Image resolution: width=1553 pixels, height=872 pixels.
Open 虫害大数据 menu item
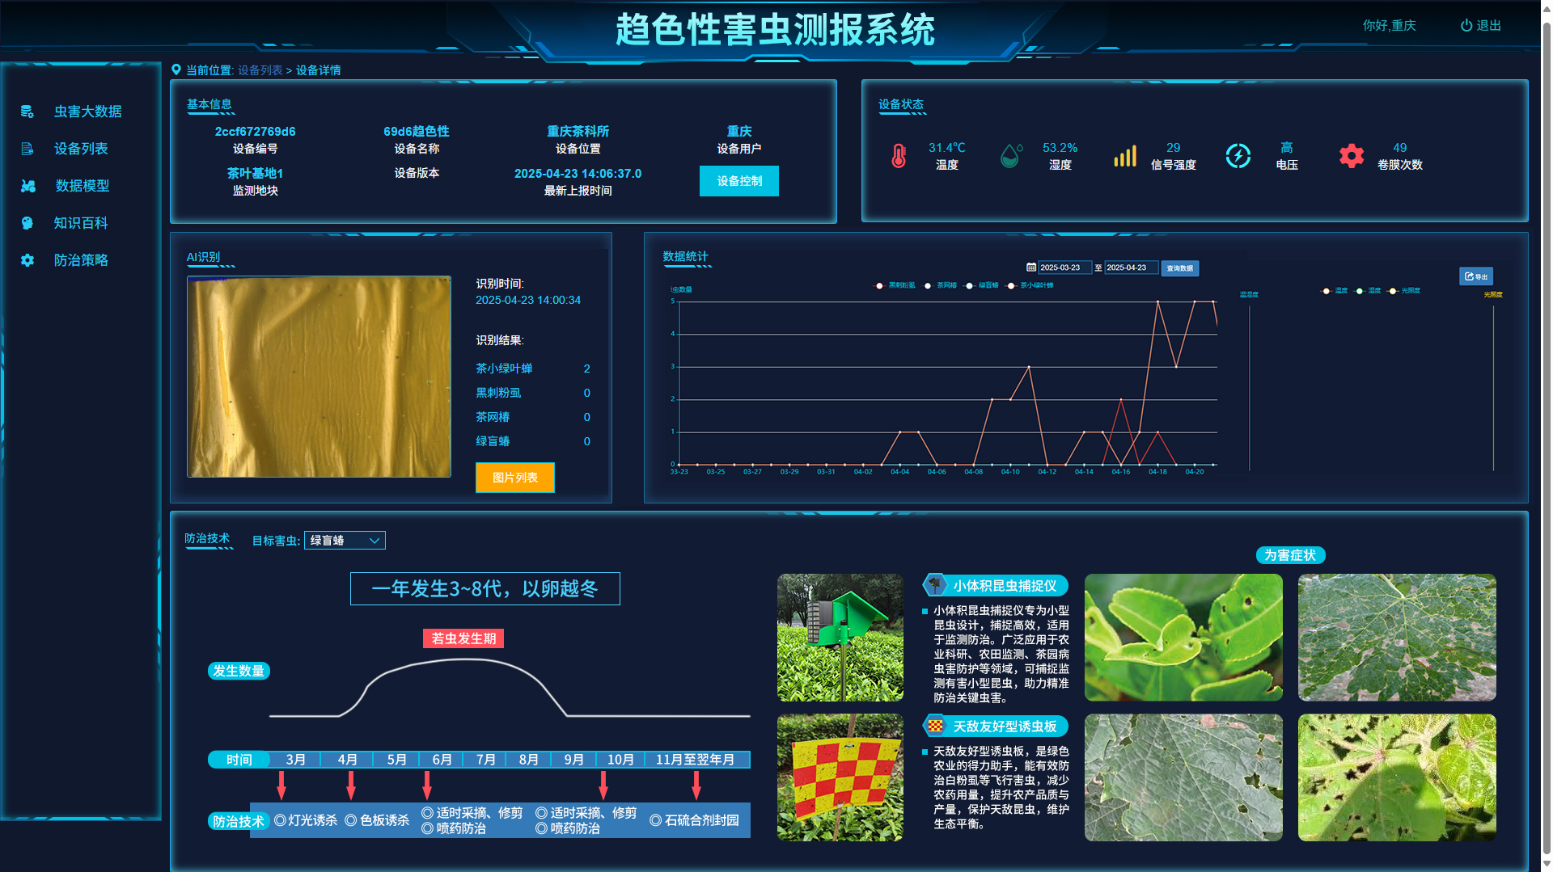[88, 112]
